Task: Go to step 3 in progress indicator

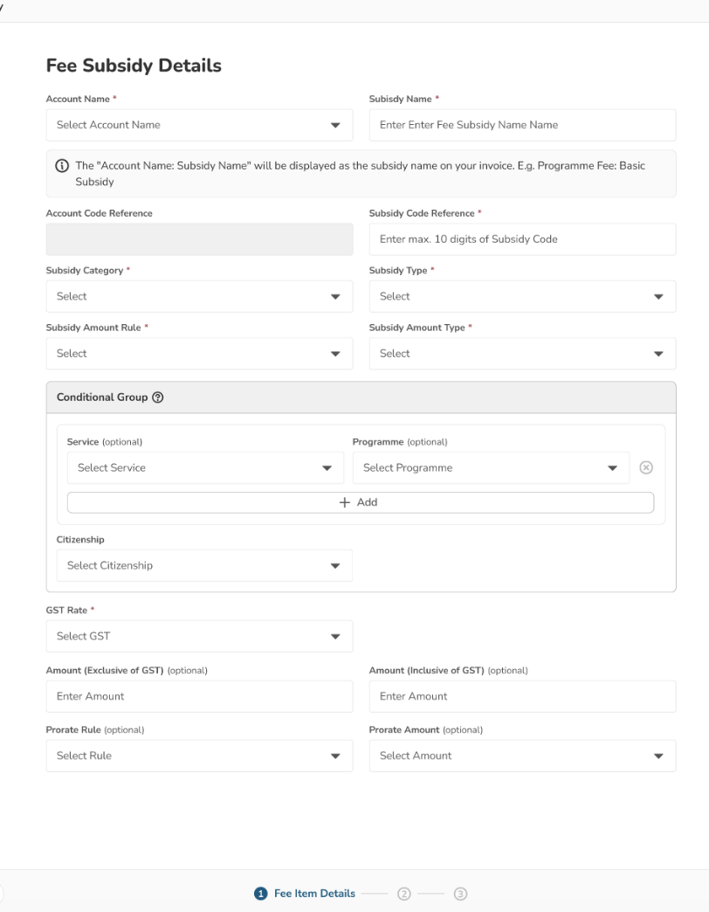Action: click(461, 894)
